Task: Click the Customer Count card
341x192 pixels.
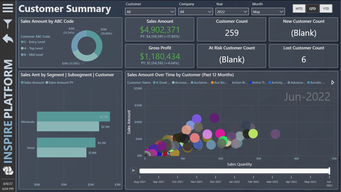Action: [x=232, y=29]
